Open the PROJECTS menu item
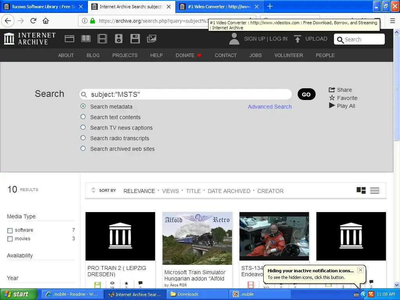400x300 pixels. [x=125, y=55]
